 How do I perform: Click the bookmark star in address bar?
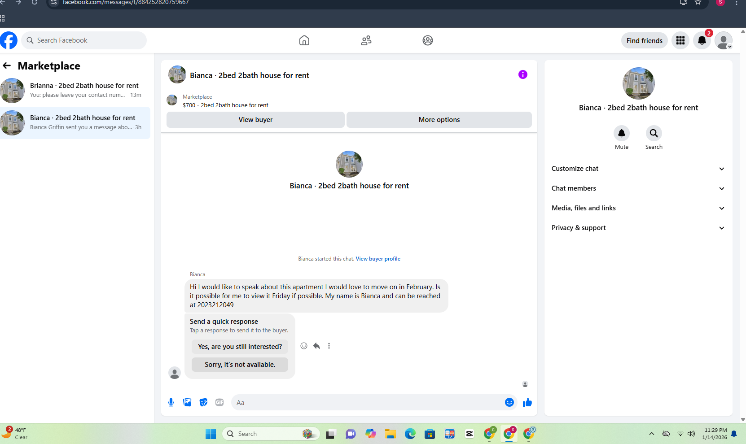click(x=698, y=2)
